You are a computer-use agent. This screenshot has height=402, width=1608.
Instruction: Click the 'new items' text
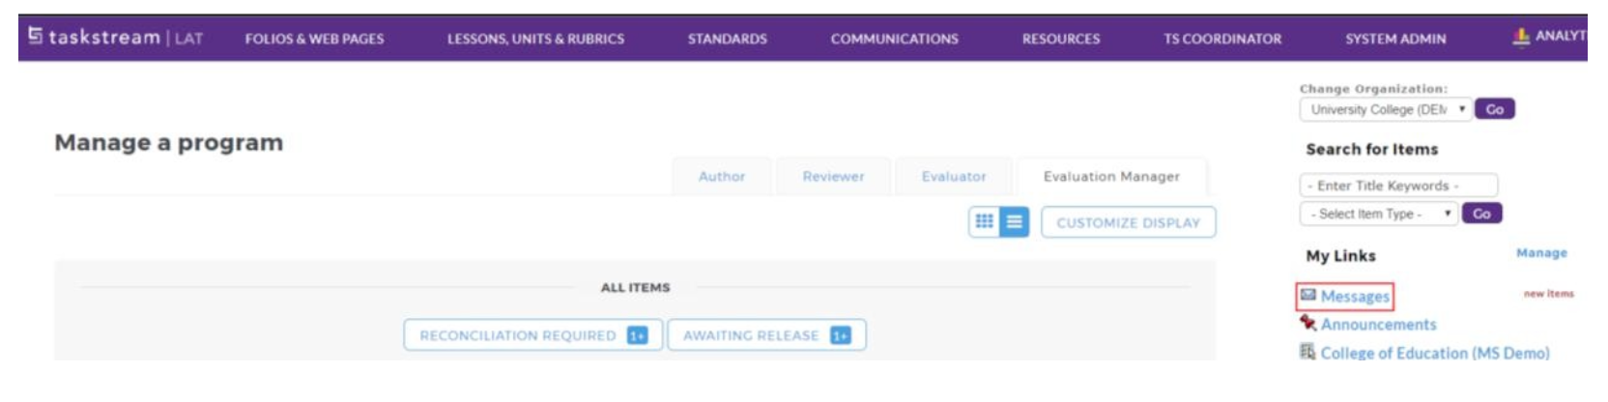point(1548,294)
